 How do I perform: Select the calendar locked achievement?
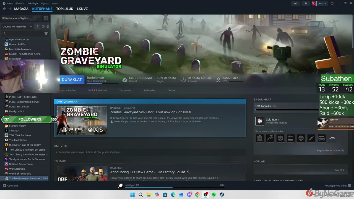(x=291, y=138)
